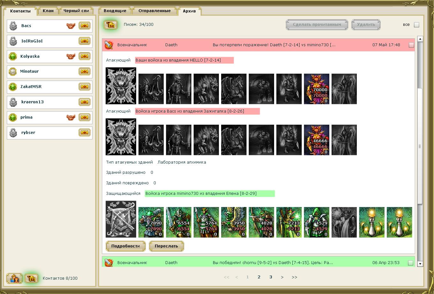This screenshot has height=294, width=434.
Task: Go to the next page with the single arrow
Action: pyautogui.click(x=282, y=277)
